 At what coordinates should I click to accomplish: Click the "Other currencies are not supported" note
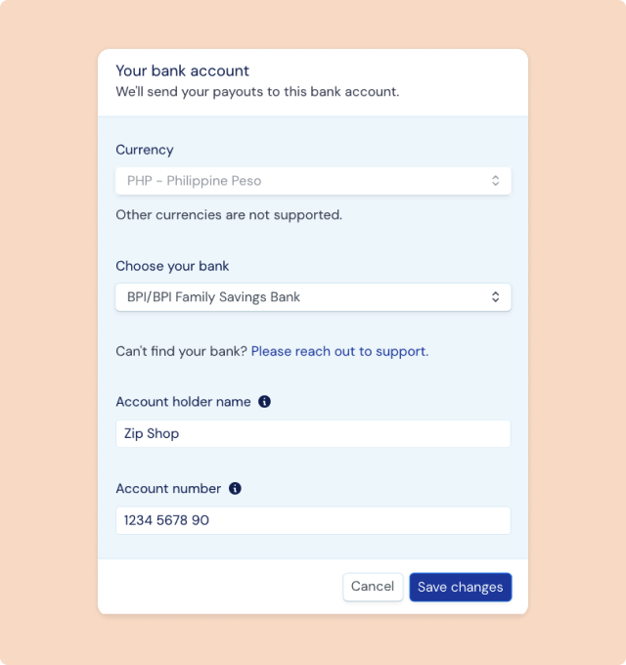[229, 214]
